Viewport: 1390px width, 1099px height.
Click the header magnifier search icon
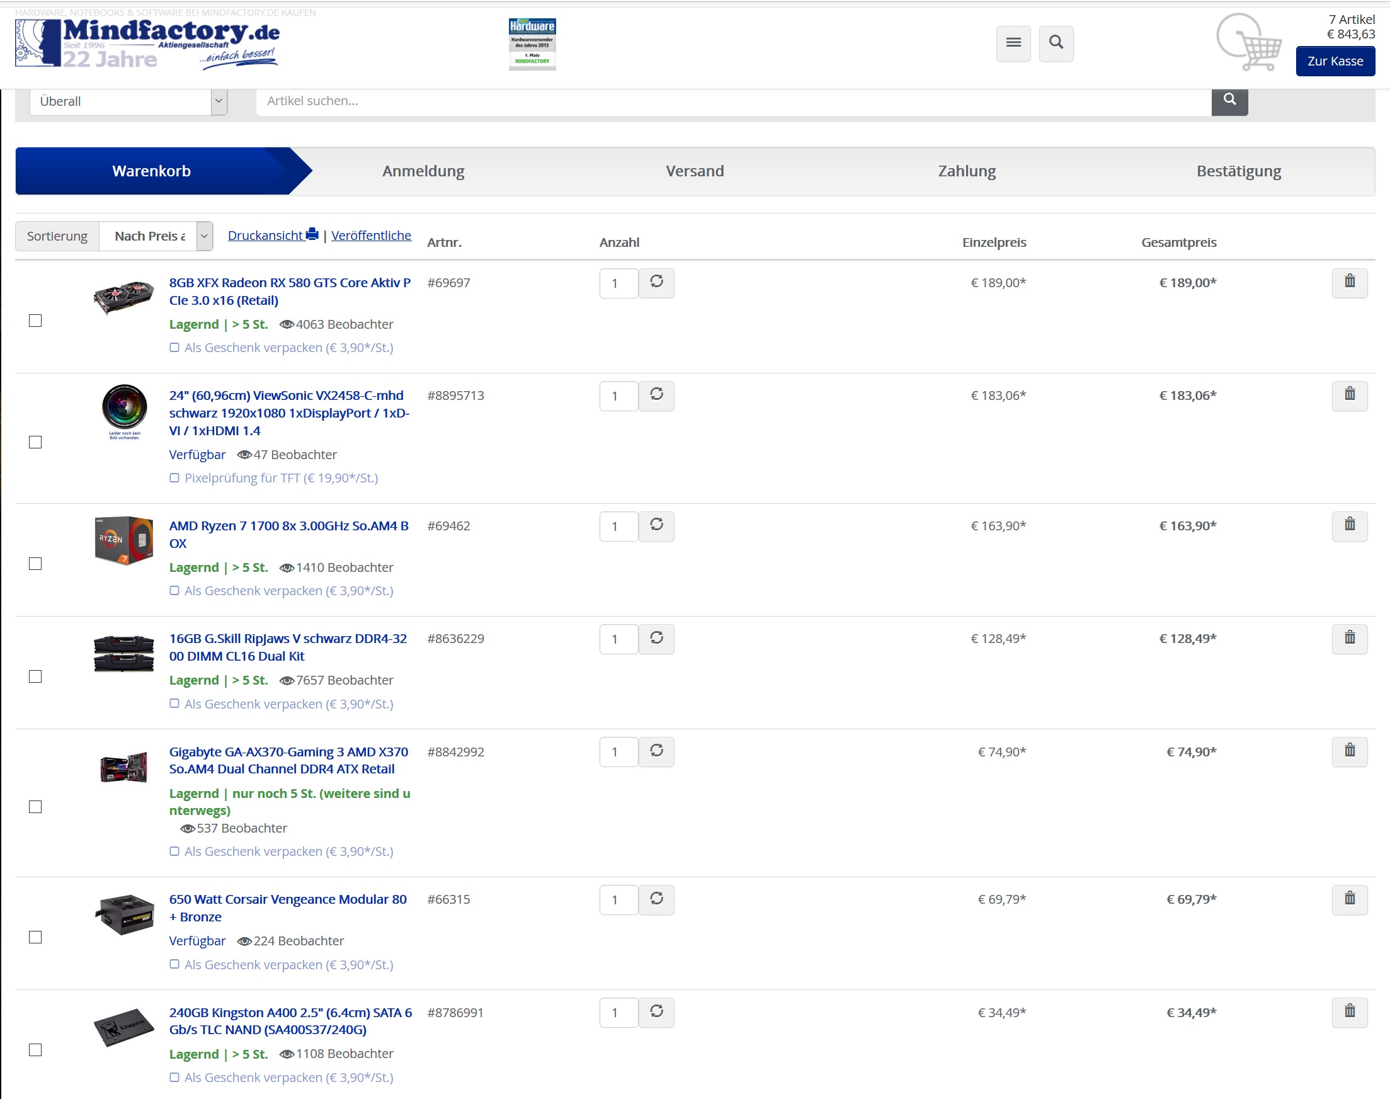1056,43
